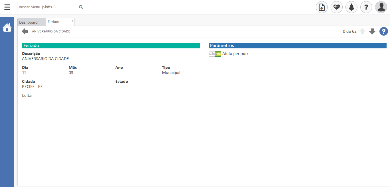Open the hamburger main menu
Viewport: 390px width, 187px height.
pyautogui.click(x=7, y=7)
